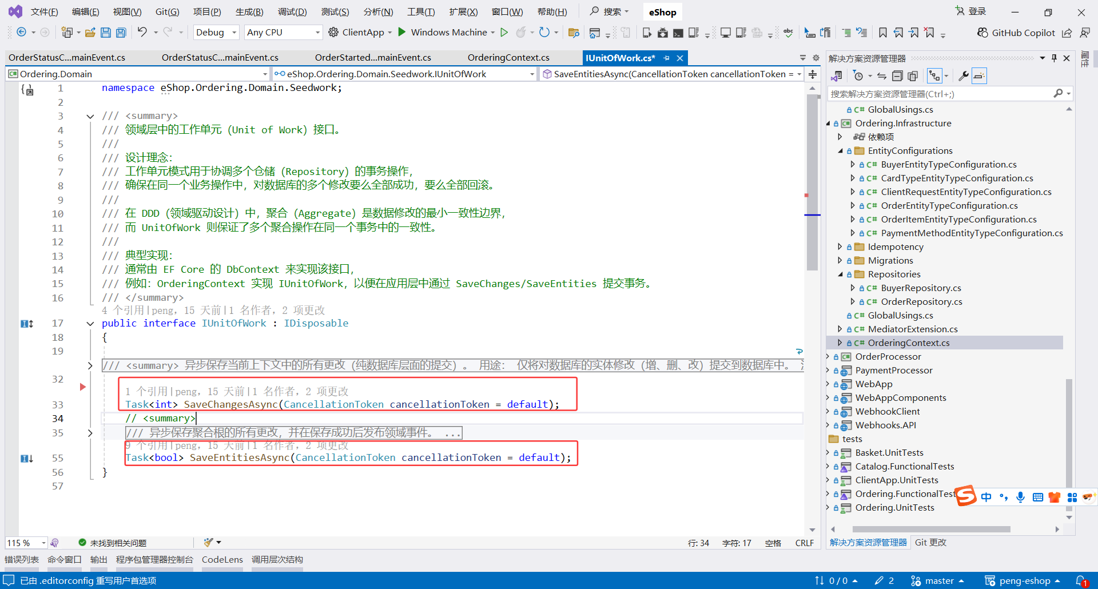This screenshot has width=1098, height=589.
Task: Undo the last edit using the toolbar
Action: pyautogui.click(x=142, y=33)
